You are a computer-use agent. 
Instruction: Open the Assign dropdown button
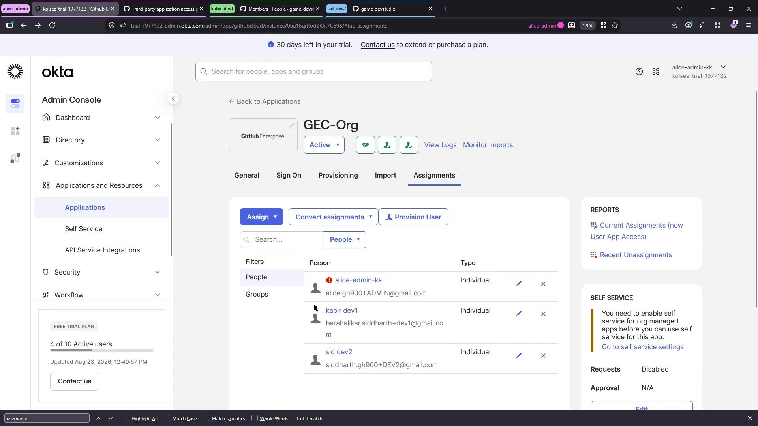click(x=261, y=217)
